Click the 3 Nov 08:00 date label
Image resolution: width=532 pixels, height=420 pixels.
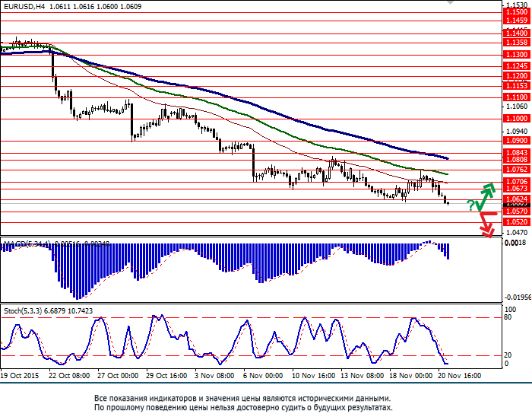tap(214, 376)
